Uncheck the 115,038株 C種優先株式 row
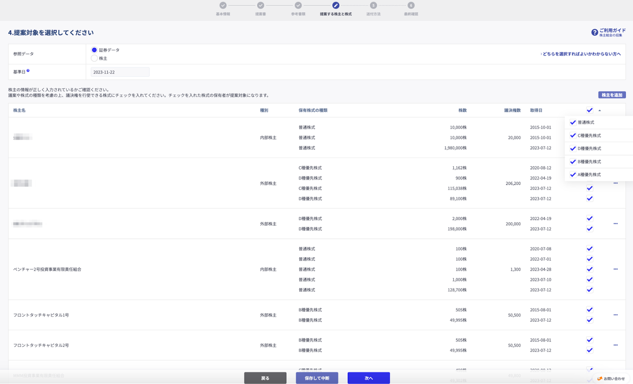This screenshot has width=633, height=384. pos(589,188)
